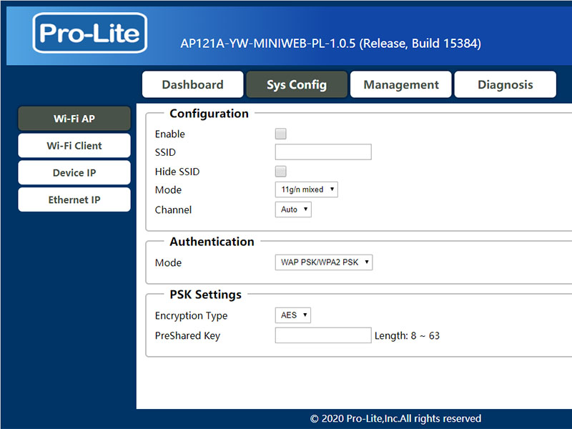Open the Authentication Mode dropdown
Viewport: 572px width, 429px height.
324,262
